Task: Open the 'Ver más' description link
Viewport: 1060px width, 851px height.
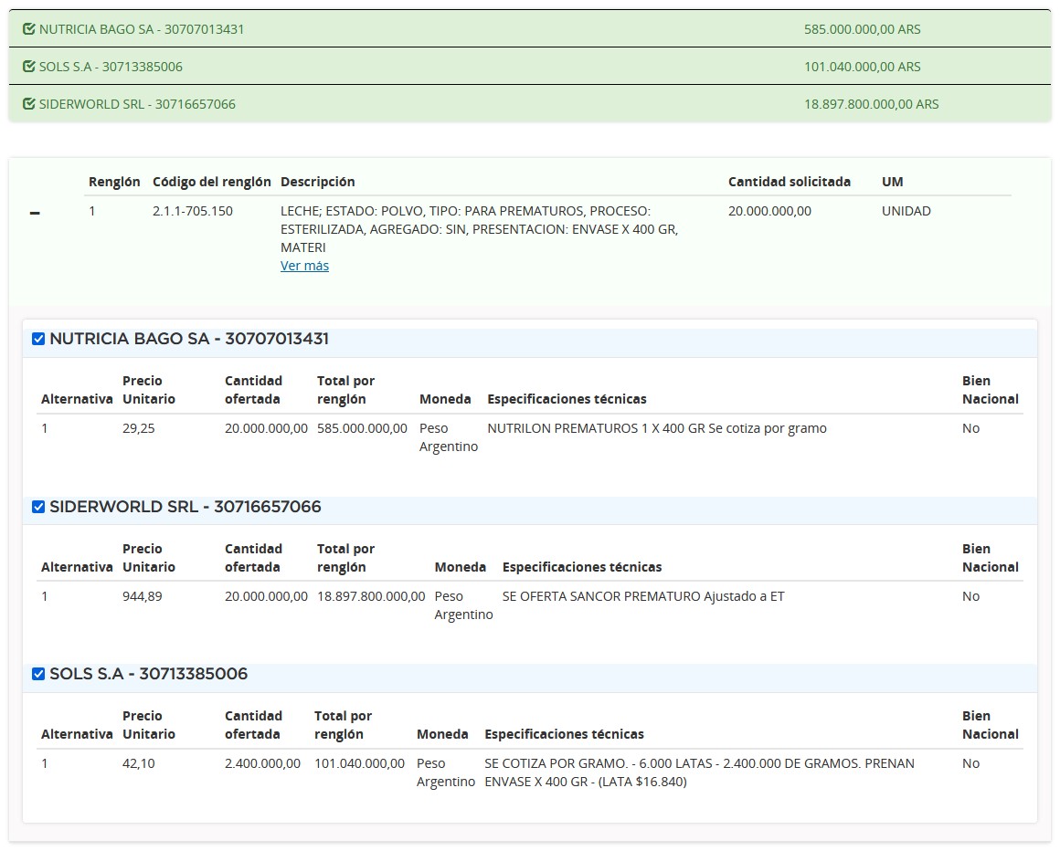Action: point(304,266)
